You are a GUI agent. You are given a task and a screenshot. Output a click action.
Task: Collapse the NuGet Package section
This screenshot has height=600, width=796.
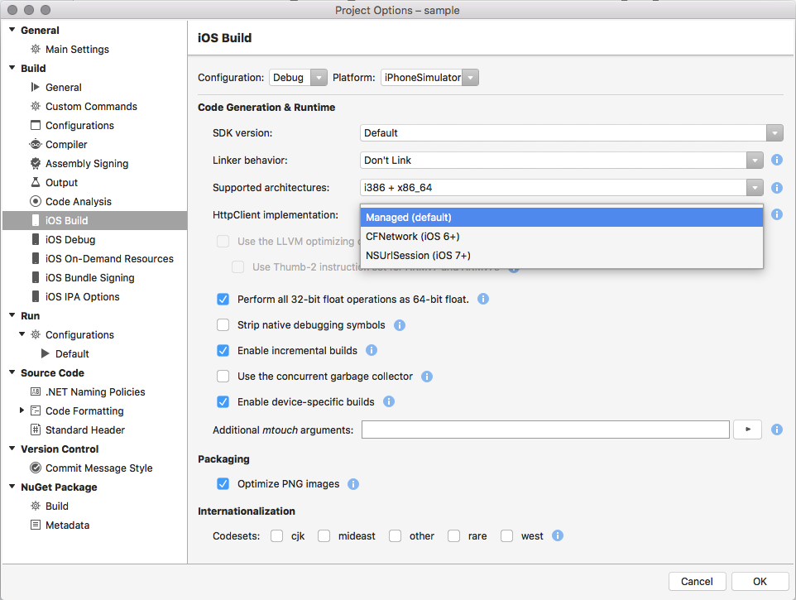[12, 487]
